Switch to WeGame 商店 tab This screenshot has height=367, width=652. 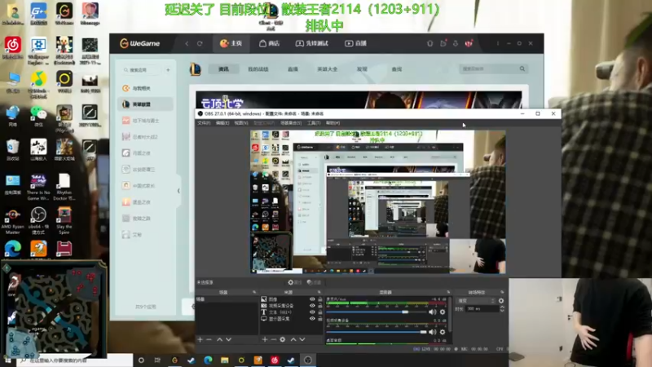[x=270, y=43]
